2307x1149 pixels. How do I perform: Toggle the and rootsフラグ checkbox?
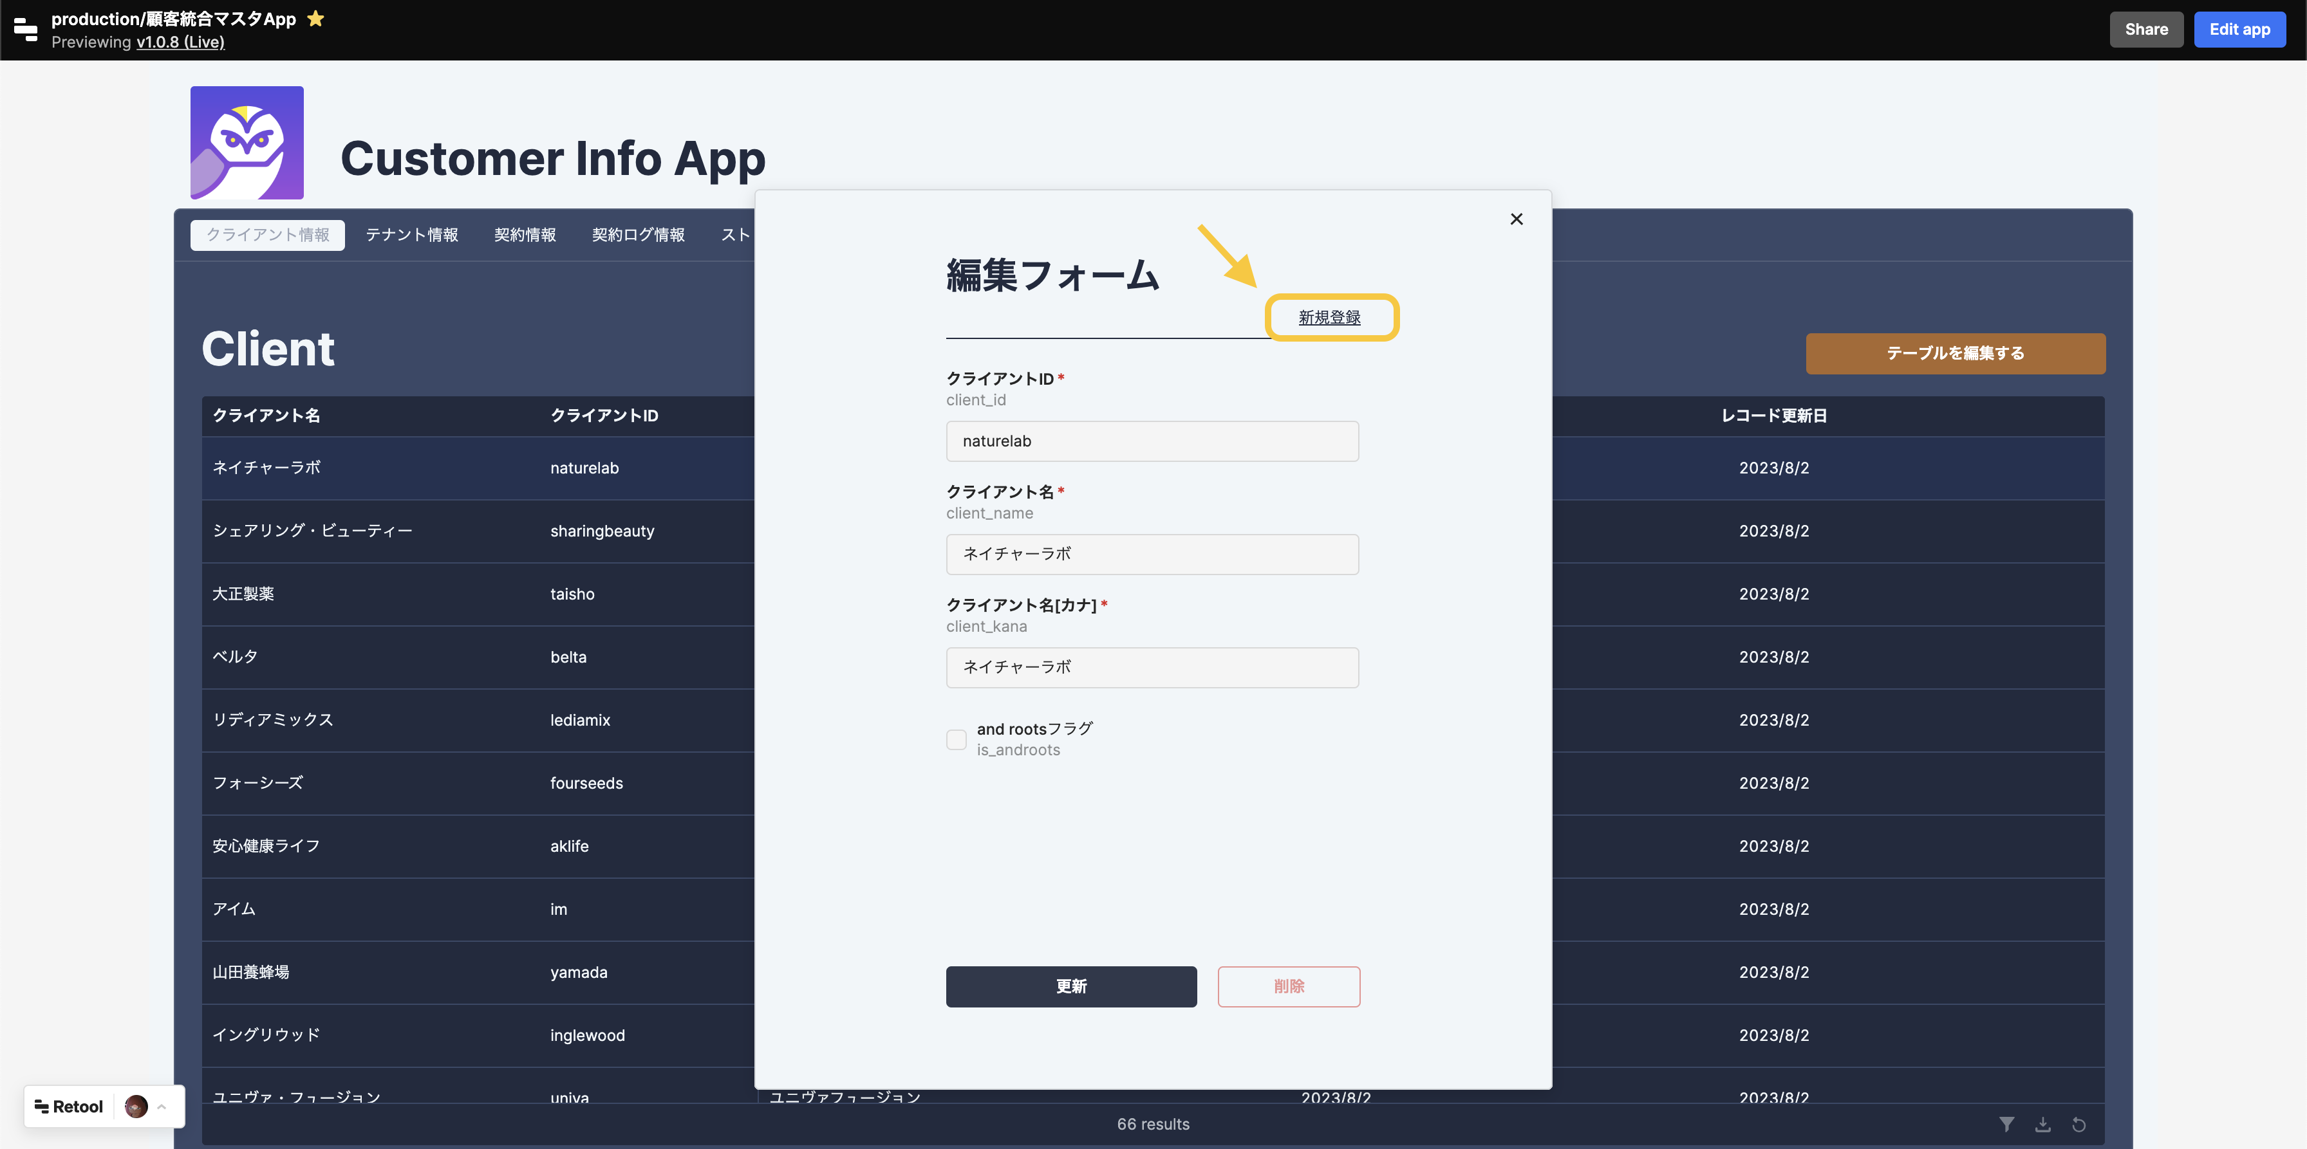(x=956, y=739)
